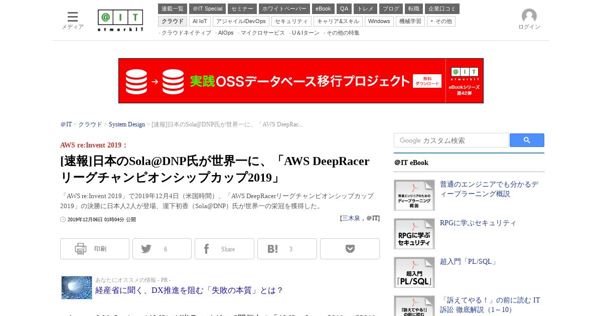Share the article on Twitter

[162, 249]
